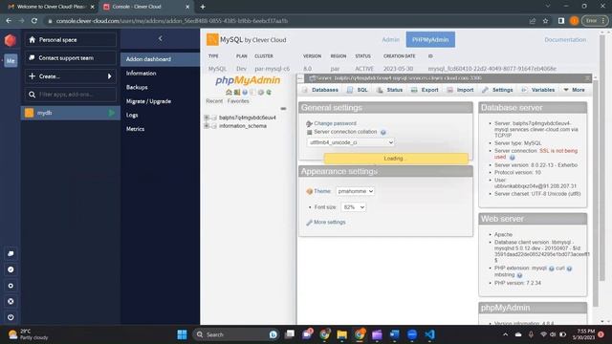Image resolution: width=612 pixels, height=344 pixels.
Task: Click the chat icon in left rail
Action: pos(11,253)
